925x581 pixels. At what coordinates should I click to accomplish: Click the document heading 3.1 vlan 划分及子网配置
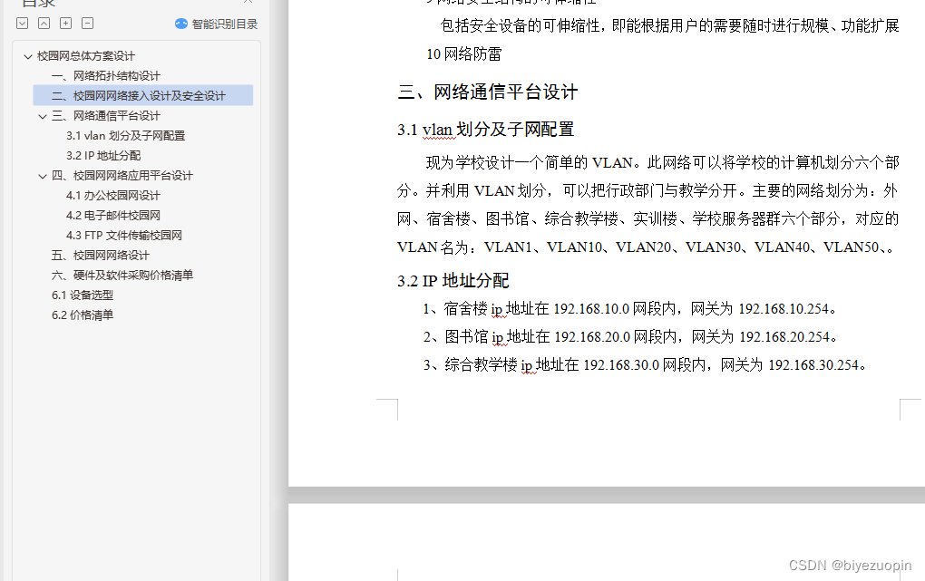(x=486, y=130)
